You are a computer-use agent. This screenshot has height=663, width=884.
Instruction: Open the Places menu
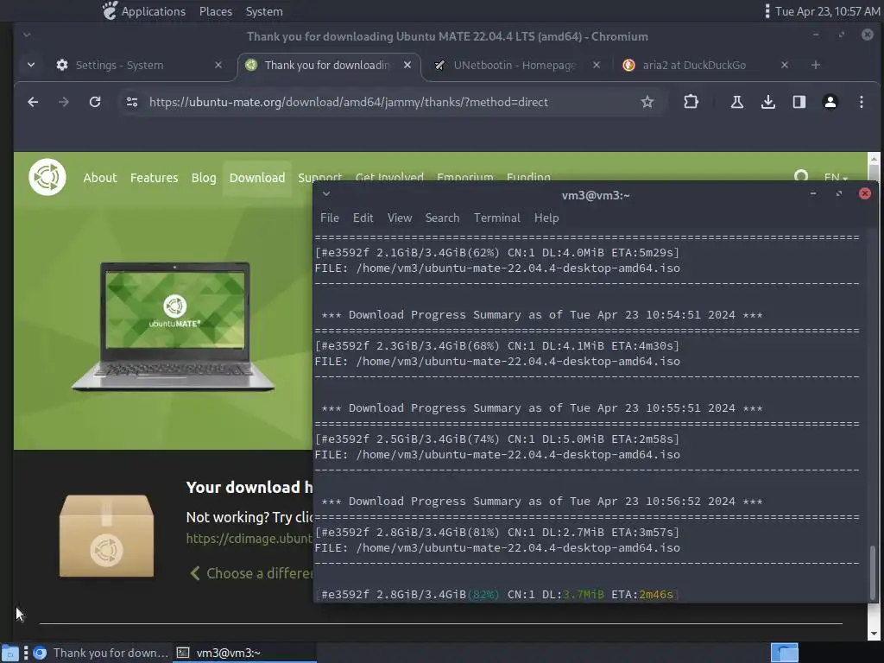215,11
